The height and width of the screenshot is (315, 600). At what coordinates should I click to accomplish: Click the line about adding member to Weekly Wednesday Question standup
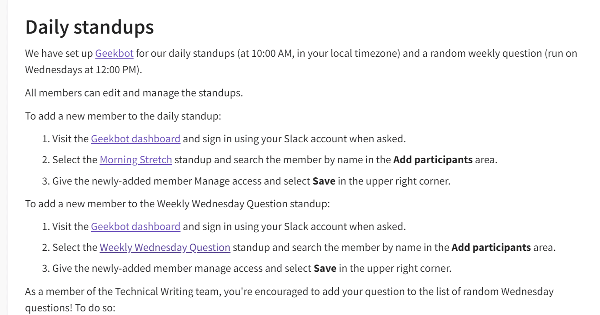click(x=177, y=204)
